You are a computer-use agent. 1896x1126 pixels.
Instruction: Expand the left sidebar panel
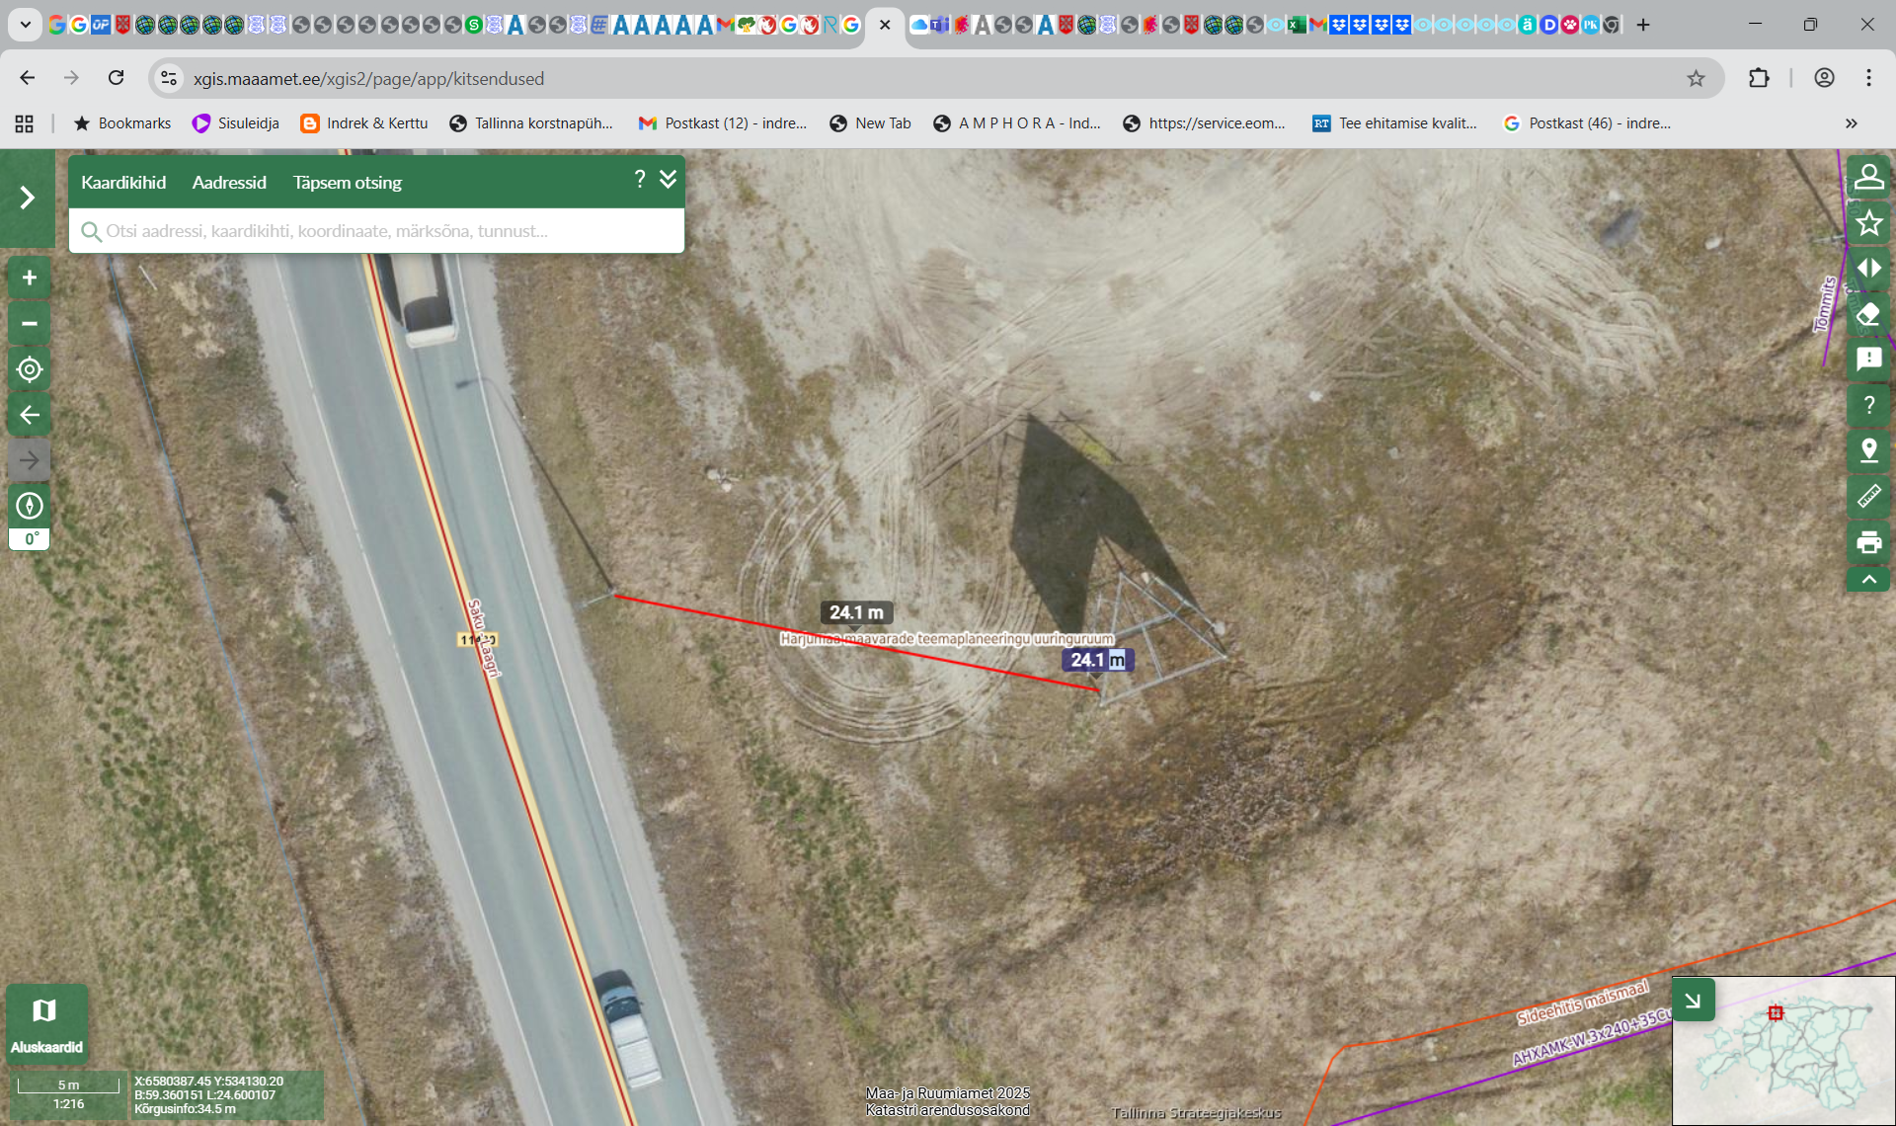coord(28,198)
